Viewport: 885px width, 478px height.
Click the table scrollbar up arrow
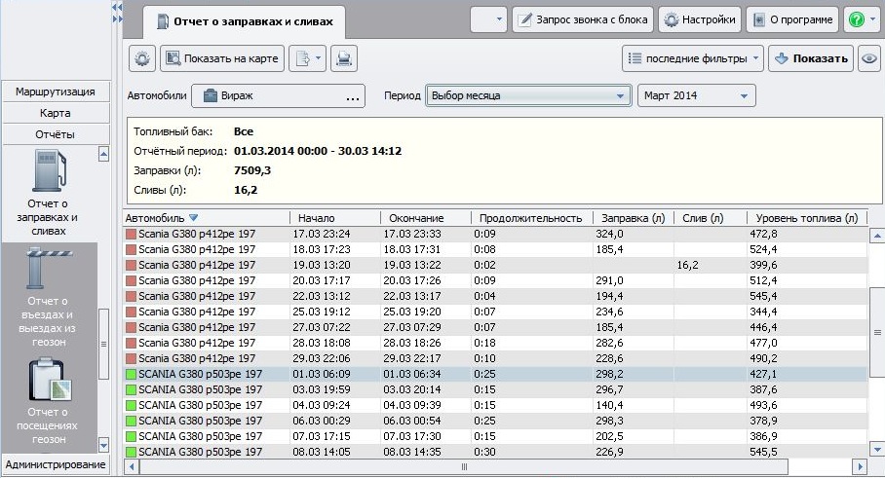point(877,236)
